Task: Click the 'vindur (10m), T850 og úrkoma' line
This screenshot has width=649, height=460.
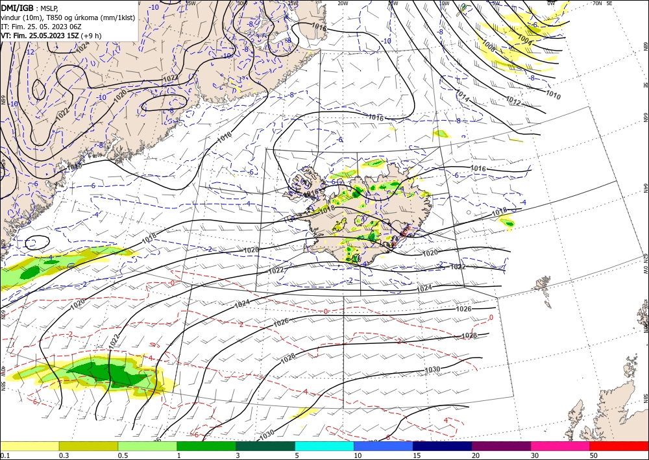Action: coord(68,18)
